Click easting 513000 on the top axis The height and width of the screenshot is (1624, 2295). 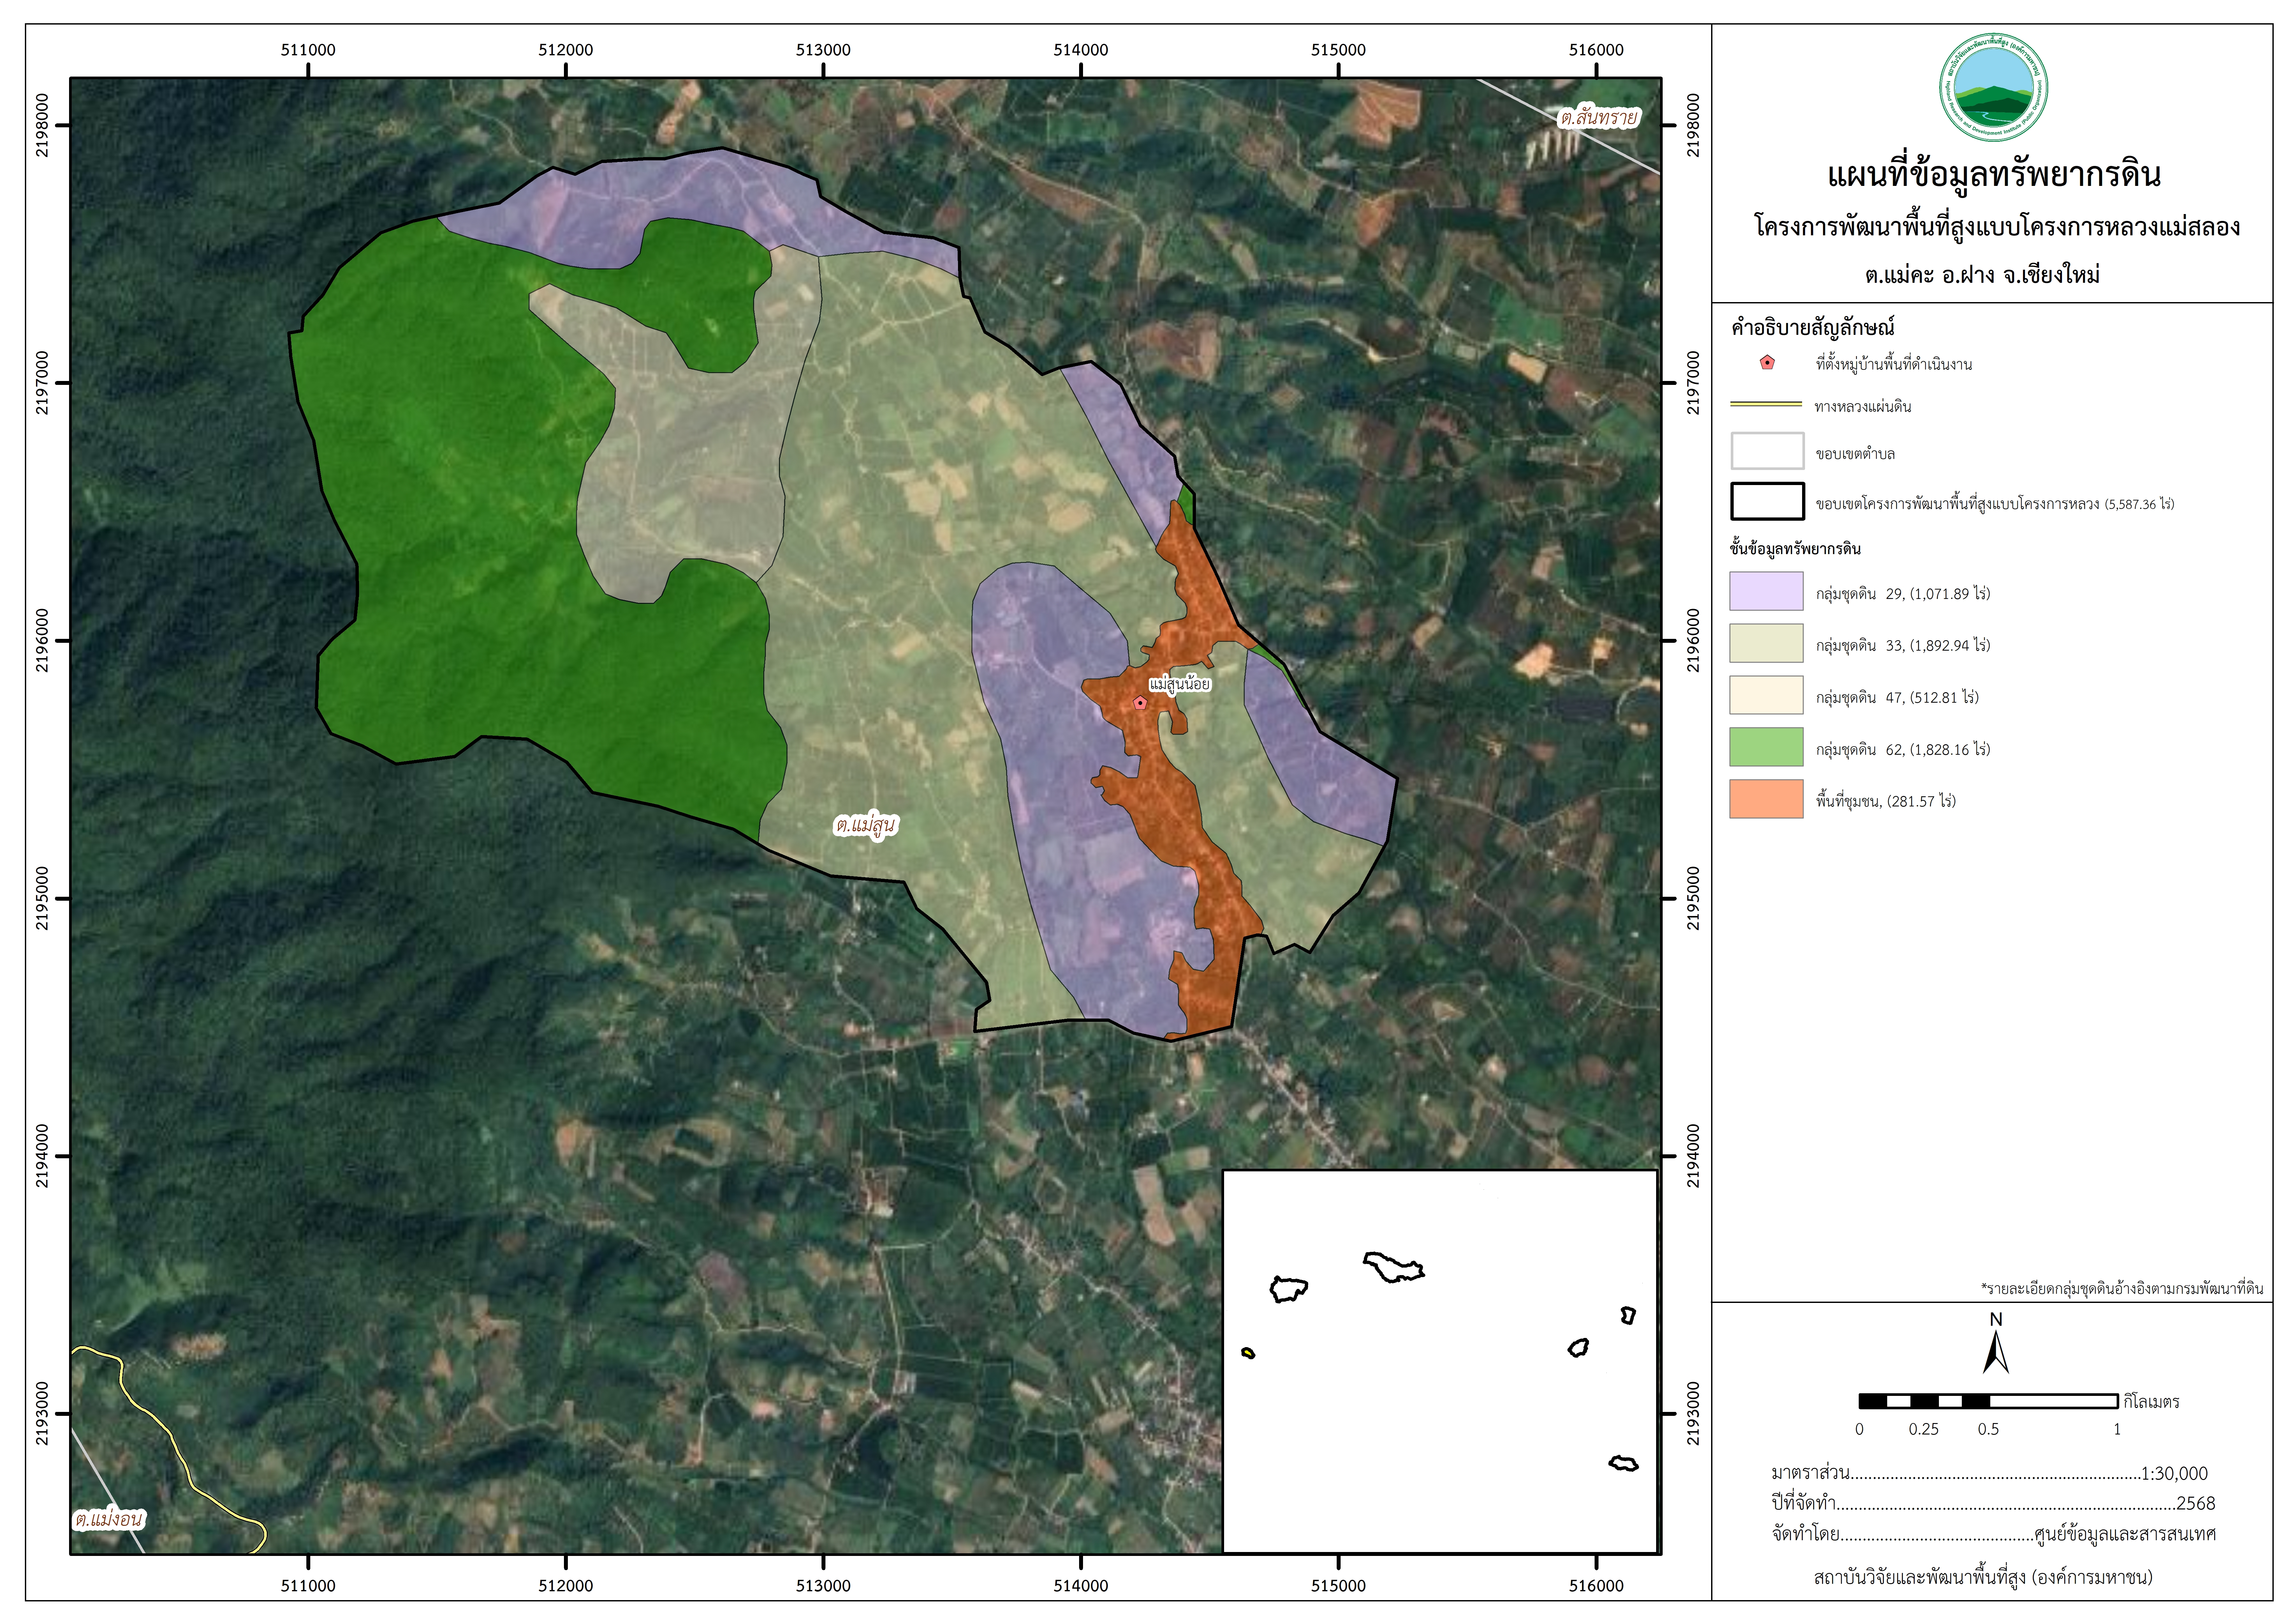coord(823,50)
